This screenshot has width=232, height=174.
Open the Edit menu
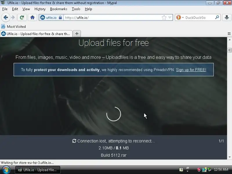tap(15, 9)
